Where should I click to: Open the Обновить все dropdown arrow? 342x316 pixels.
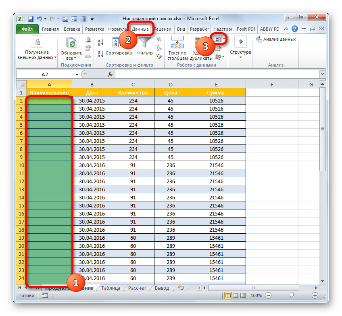point(75,58)
